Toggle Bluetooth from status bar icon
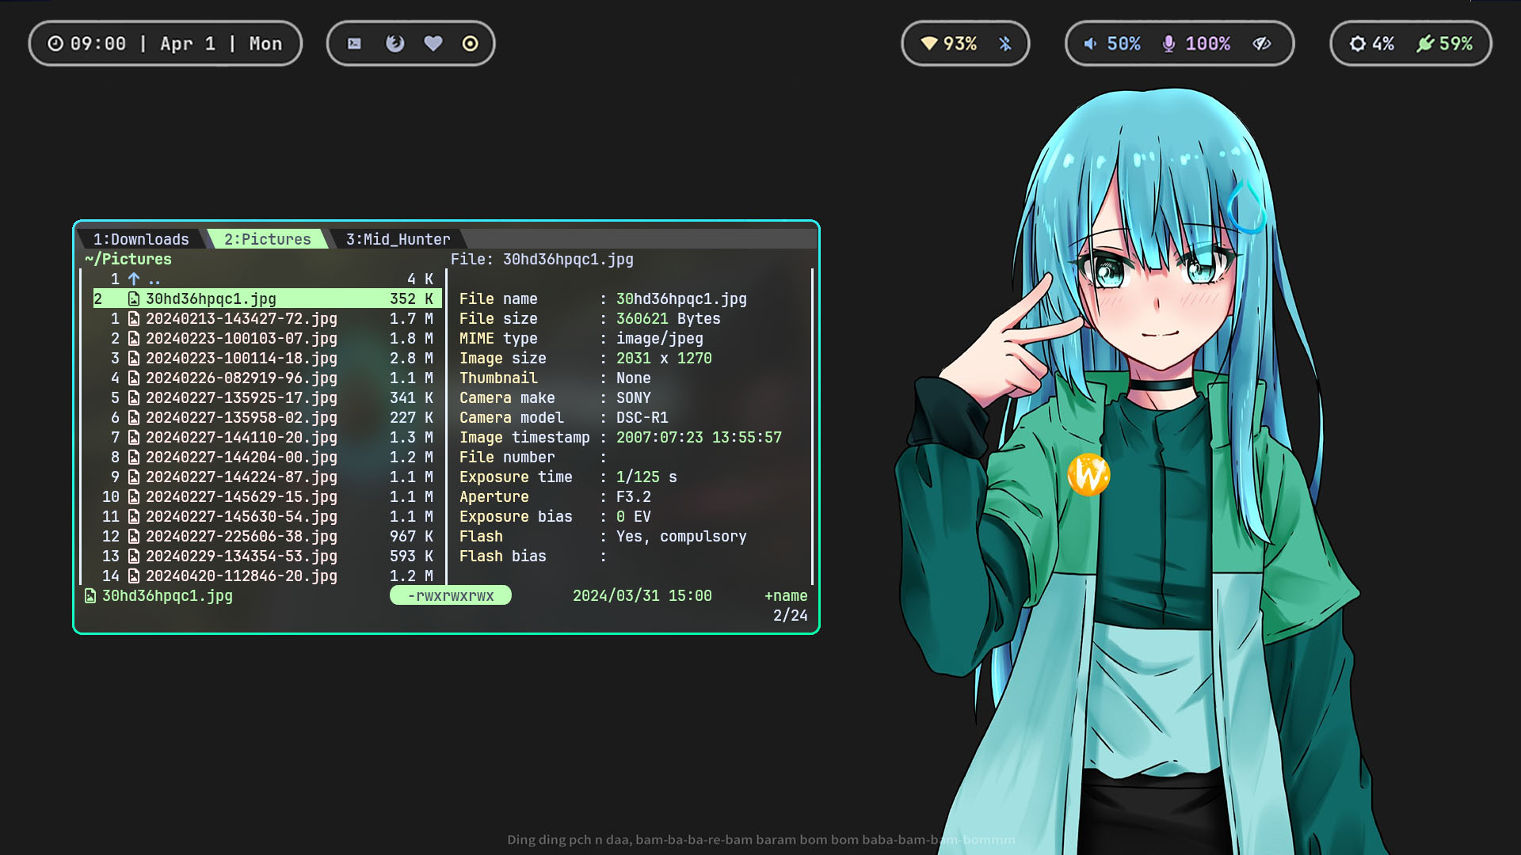Viewport: 1521px width, 855px height. pos(1005,44)
